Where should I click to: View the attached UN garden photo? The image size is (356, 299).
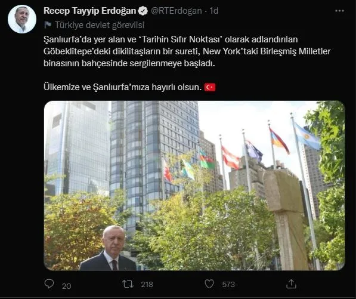tap(194, 186)
